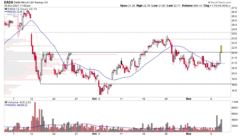Click the DADA ticker symbol in header
This screenshot has width=242, height=136.
[x=9, y=2]
